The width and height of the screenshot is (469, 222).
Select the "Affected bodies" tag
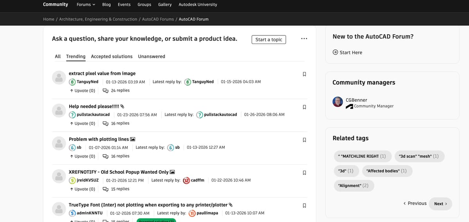click(x=387, y=171)
